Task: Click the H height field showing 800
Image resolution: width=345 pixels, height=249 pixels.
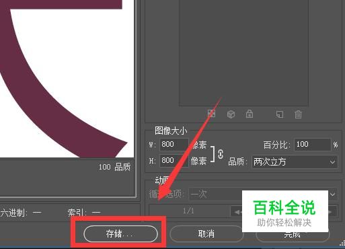Action: point(174,160)
